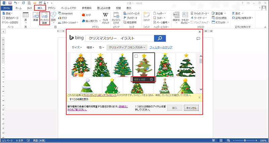Open the 色 color filter dropdown
Screen dimensions: 269x143
tap(101, 48)
